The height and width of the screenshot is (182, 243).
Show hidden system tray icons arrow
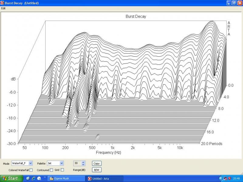(x=221, y=178)
